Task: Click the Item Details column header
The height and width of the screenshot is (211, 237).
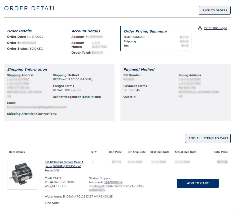Action: 17,152
